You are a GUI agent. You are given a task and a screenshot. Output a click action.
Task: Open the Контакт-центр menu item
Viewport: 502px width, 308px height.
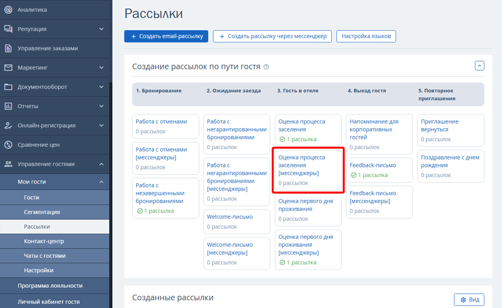coord(44,241)
